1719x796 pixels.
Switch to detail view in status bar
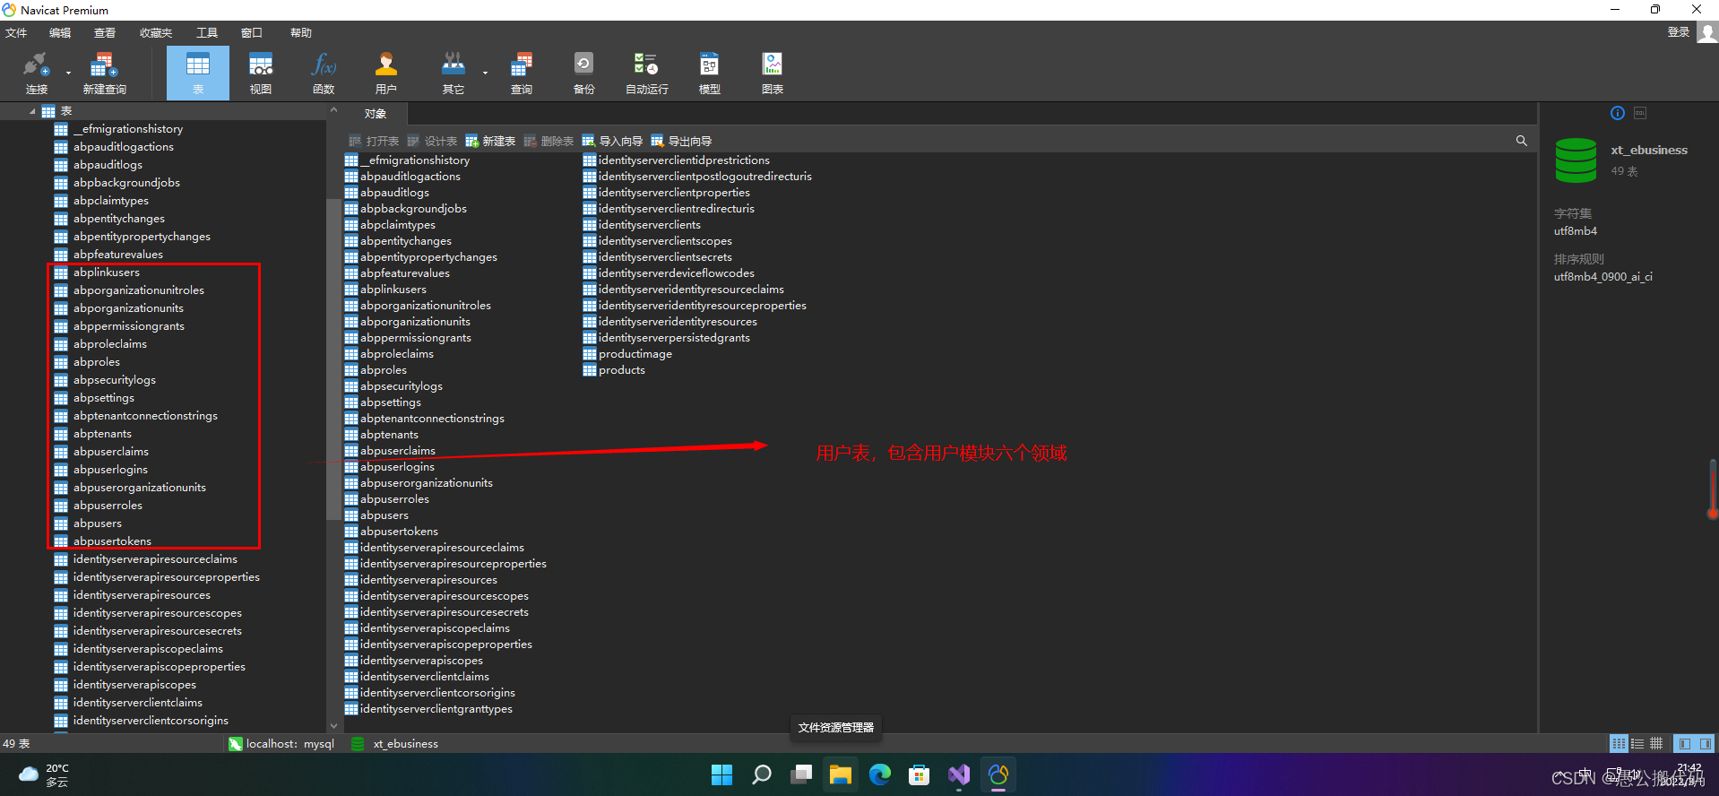(1656, 743)
